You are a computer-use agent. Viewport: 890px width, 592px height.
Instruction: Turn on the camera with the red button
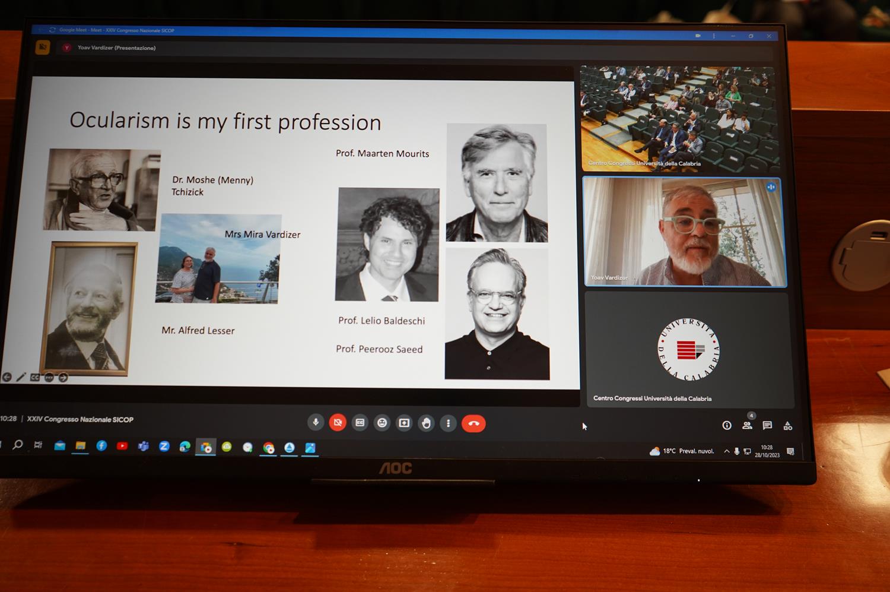338,423
